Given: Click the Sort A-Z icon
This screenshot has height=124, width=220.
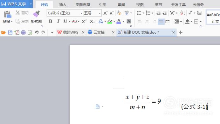Looking at the screenshot, I should [x=182, y=13].
